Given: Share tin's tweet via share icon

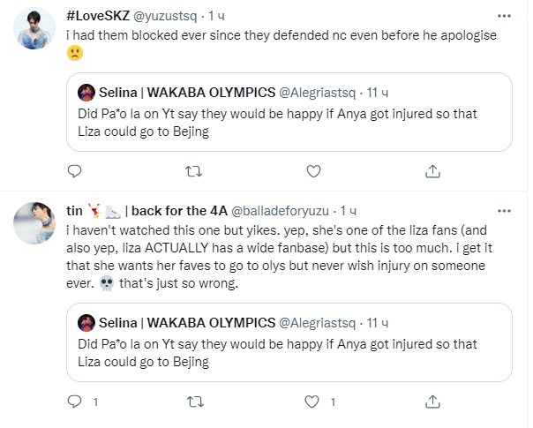Looking at the screenshot, I should [x=432, y=402].
